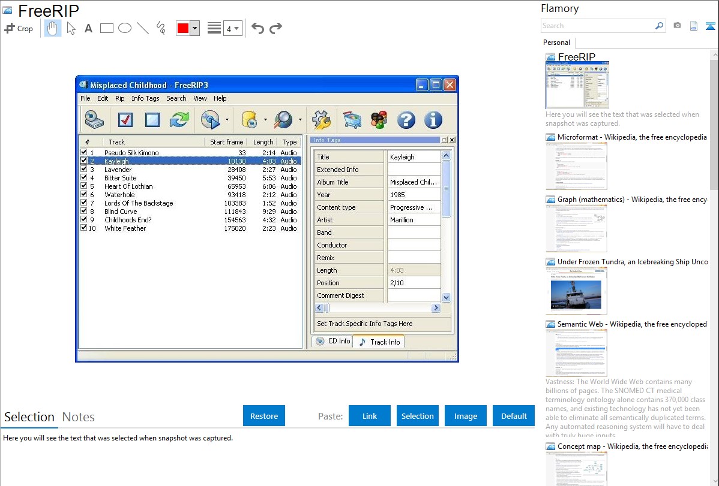Switch to the CD Info tab
719x486 pixels.
point(332,341)
